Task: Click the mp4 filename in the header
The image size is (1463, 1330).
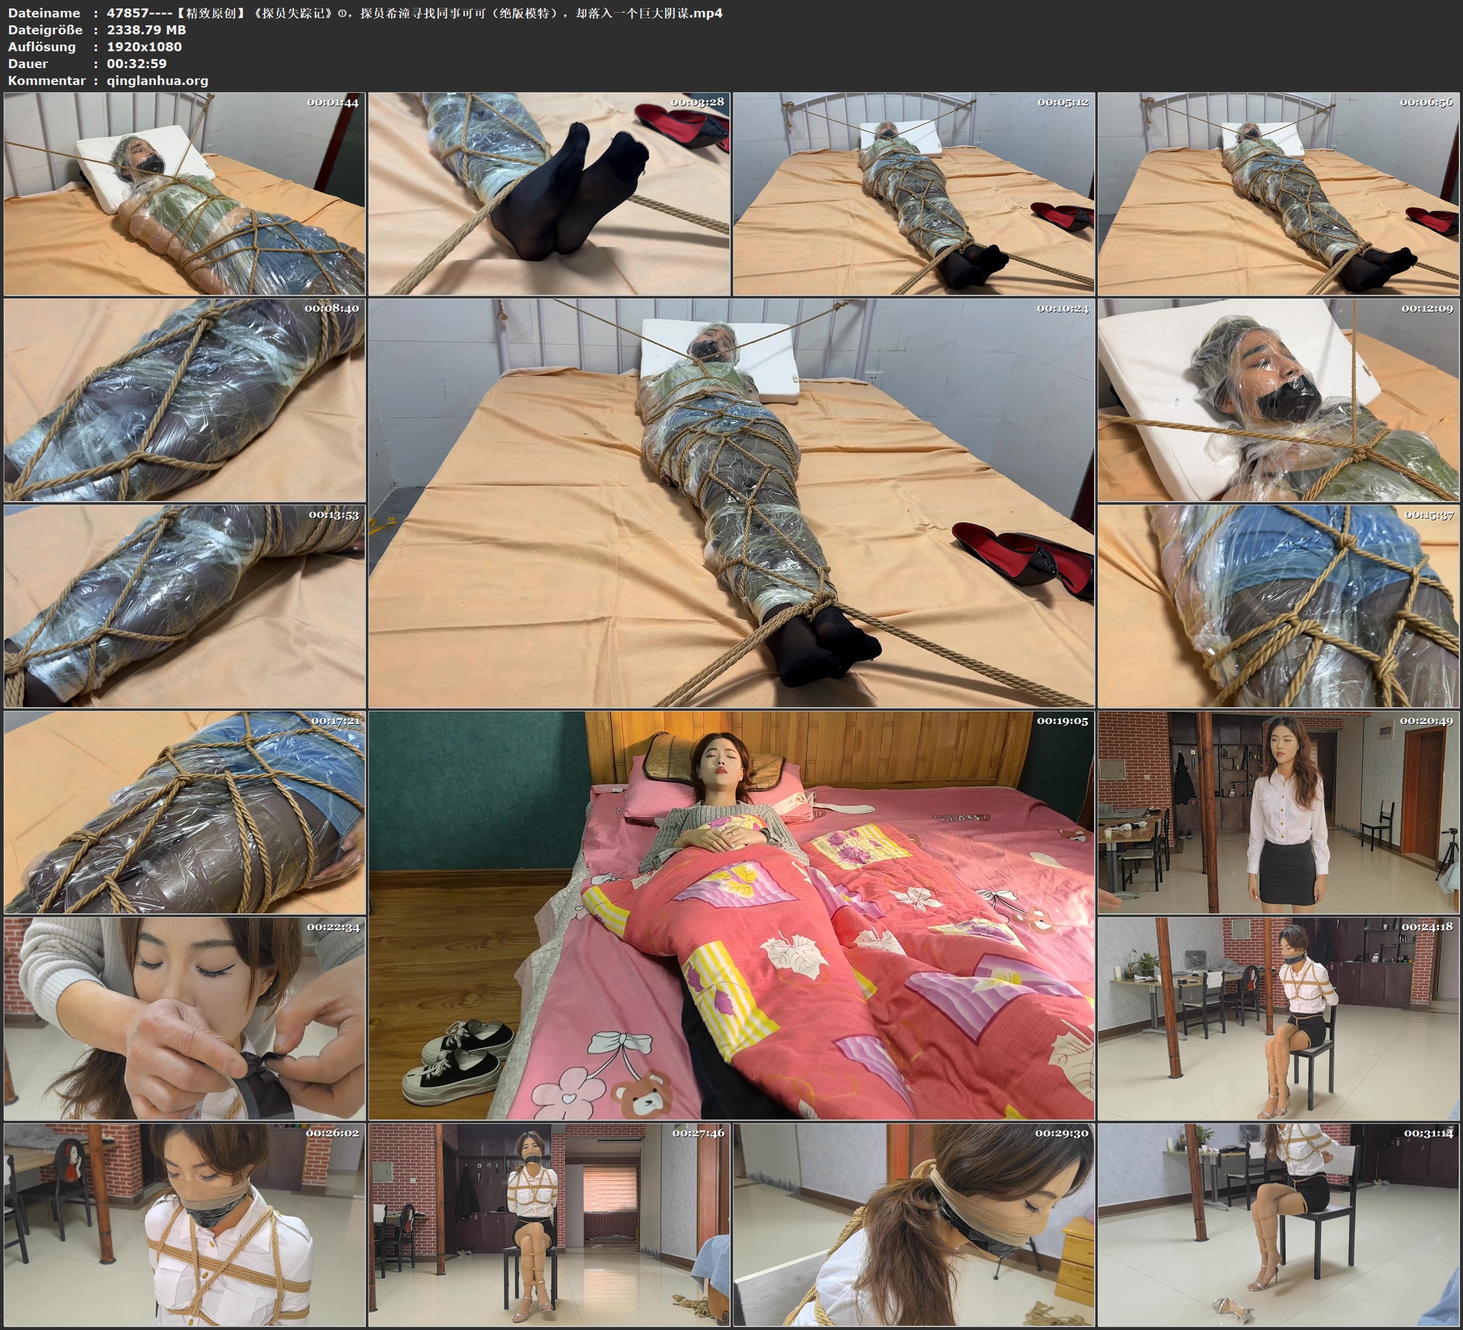Action: pyautogui.click(x=414, y=13)
